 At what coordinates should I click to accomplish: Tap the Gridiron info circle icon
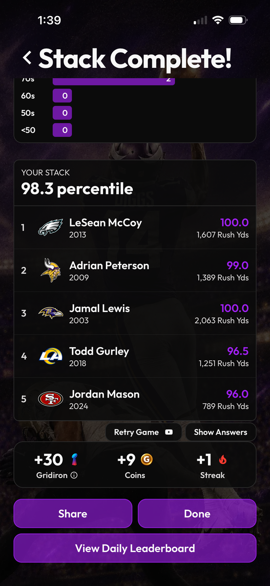(74, 475)
